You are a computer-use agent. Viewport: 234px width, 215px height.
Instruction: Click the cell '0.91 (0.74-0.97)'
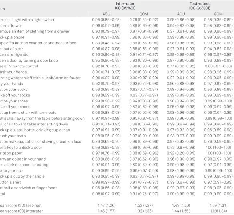coord(144,54)
